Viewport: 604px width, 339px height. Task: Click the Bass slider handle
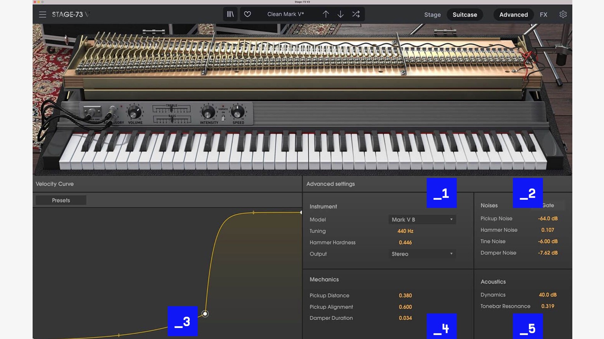point(172,119)
